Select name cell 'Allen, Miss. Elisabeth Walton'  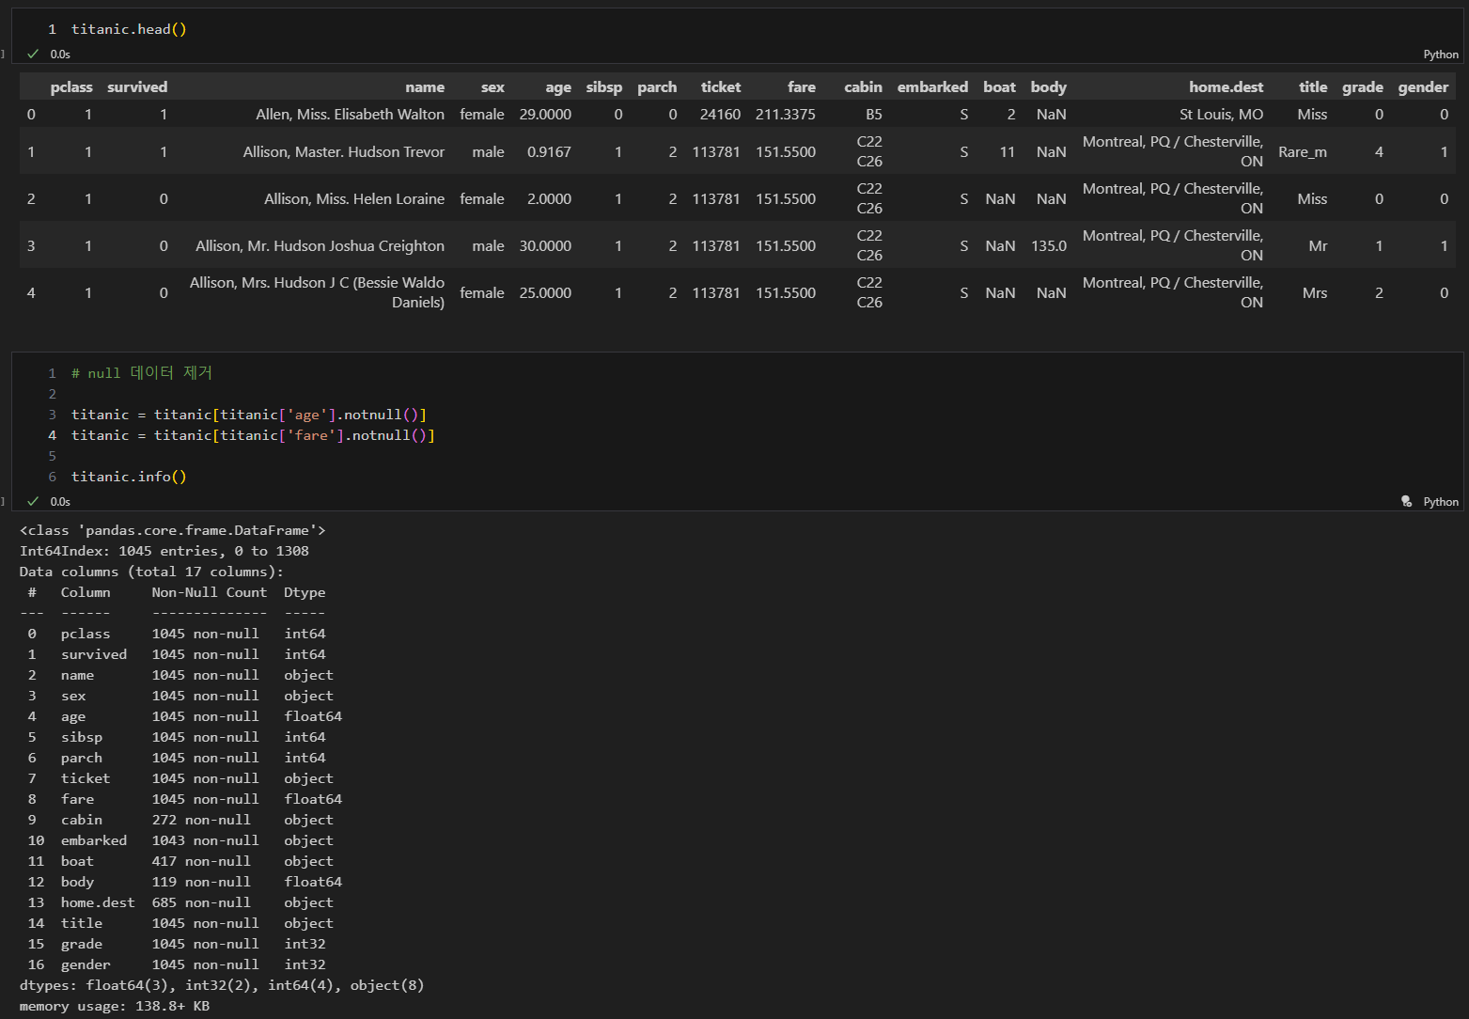[x=350, y=114]
